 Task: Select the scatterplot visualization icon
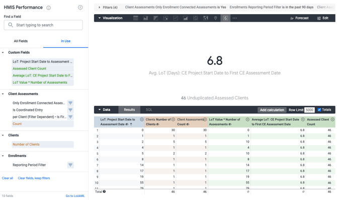tap(165, 18)
